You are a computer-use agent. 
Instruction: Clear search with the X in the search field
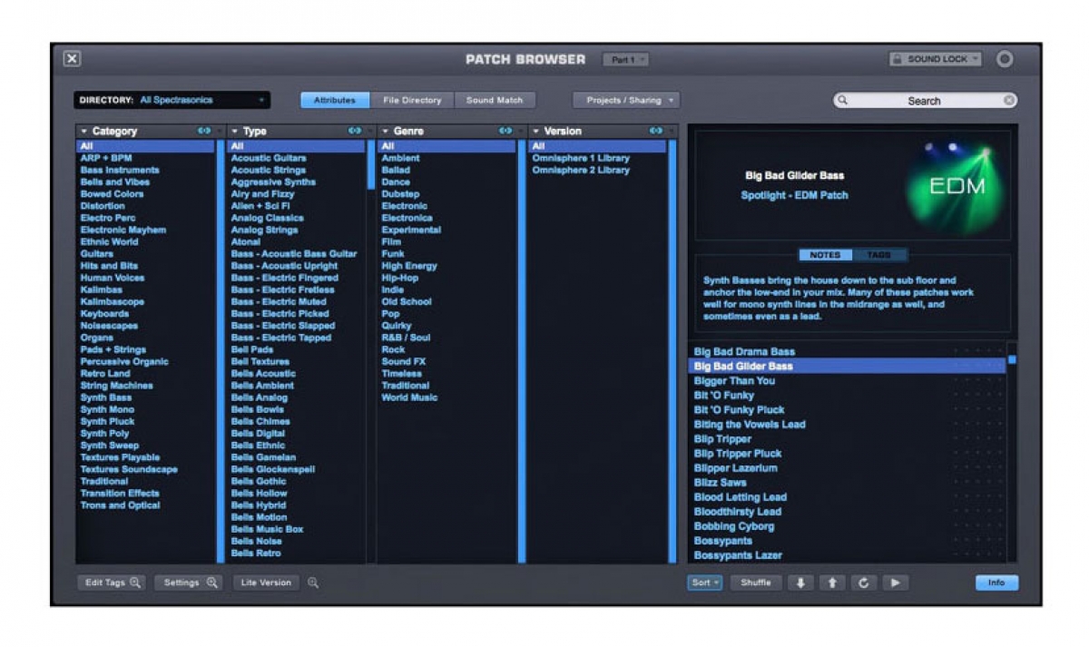point(1009,101)
